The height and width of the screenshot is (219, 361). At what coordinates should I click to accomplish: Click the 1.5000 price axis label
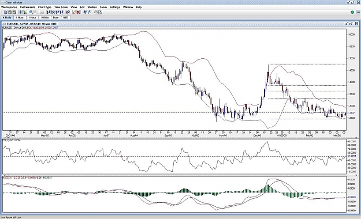[x=351, y=58]
